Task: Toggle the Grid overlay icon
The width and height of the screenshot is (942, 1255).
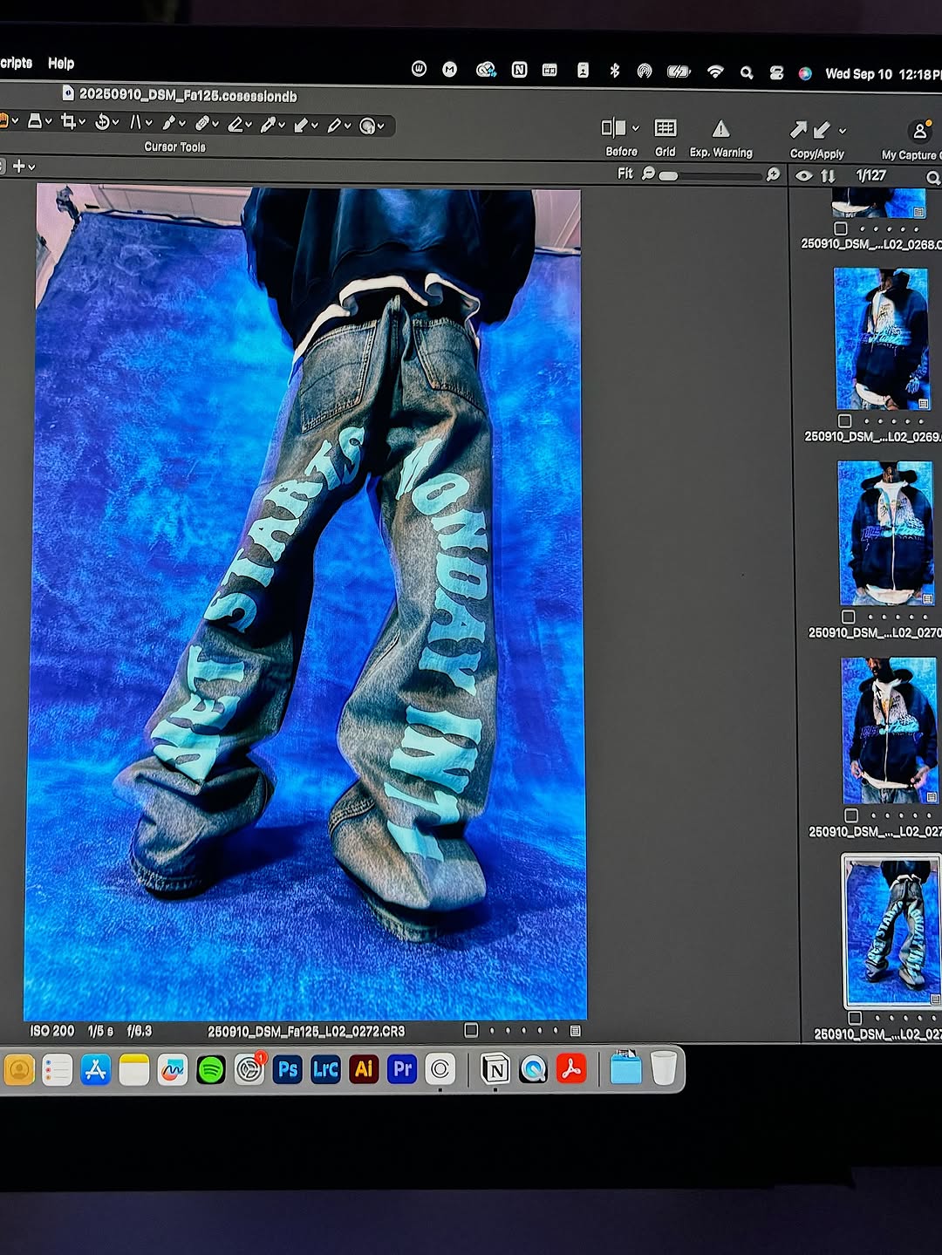Action: point(666,128)
